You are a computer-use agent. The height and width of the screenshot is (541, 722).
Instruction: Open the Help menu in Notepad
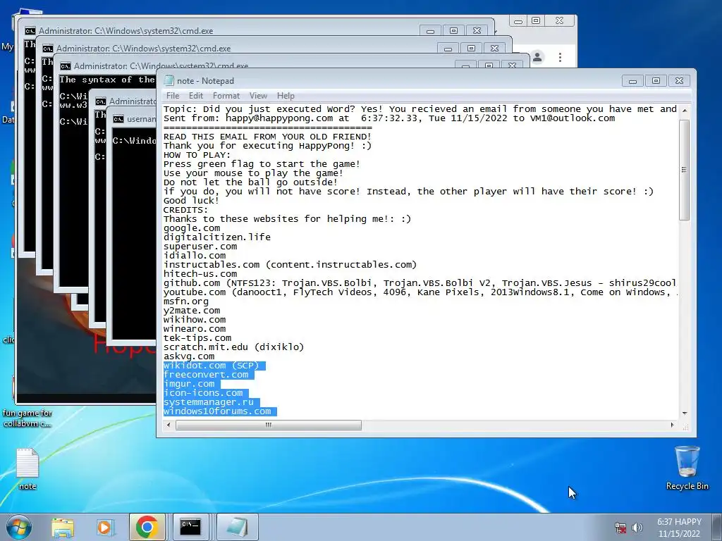[286, 96]
